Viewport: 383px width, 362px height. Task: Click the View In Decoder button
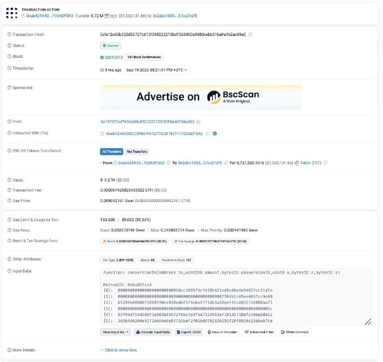222,332
